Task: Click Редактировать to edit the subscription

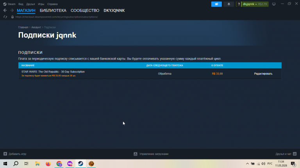Action: click(263, 74)
